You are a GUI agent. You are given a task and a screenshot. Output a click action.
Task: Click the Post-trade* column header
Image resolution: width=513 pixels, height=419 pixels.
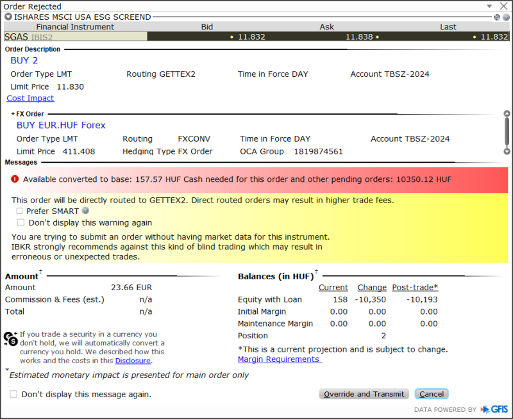coord(415,287)
